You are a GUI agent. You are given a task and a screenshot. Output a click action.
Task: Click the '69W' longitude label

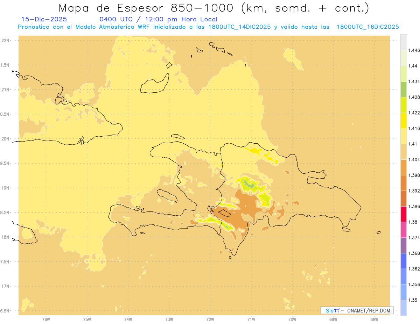coord(333,319)
